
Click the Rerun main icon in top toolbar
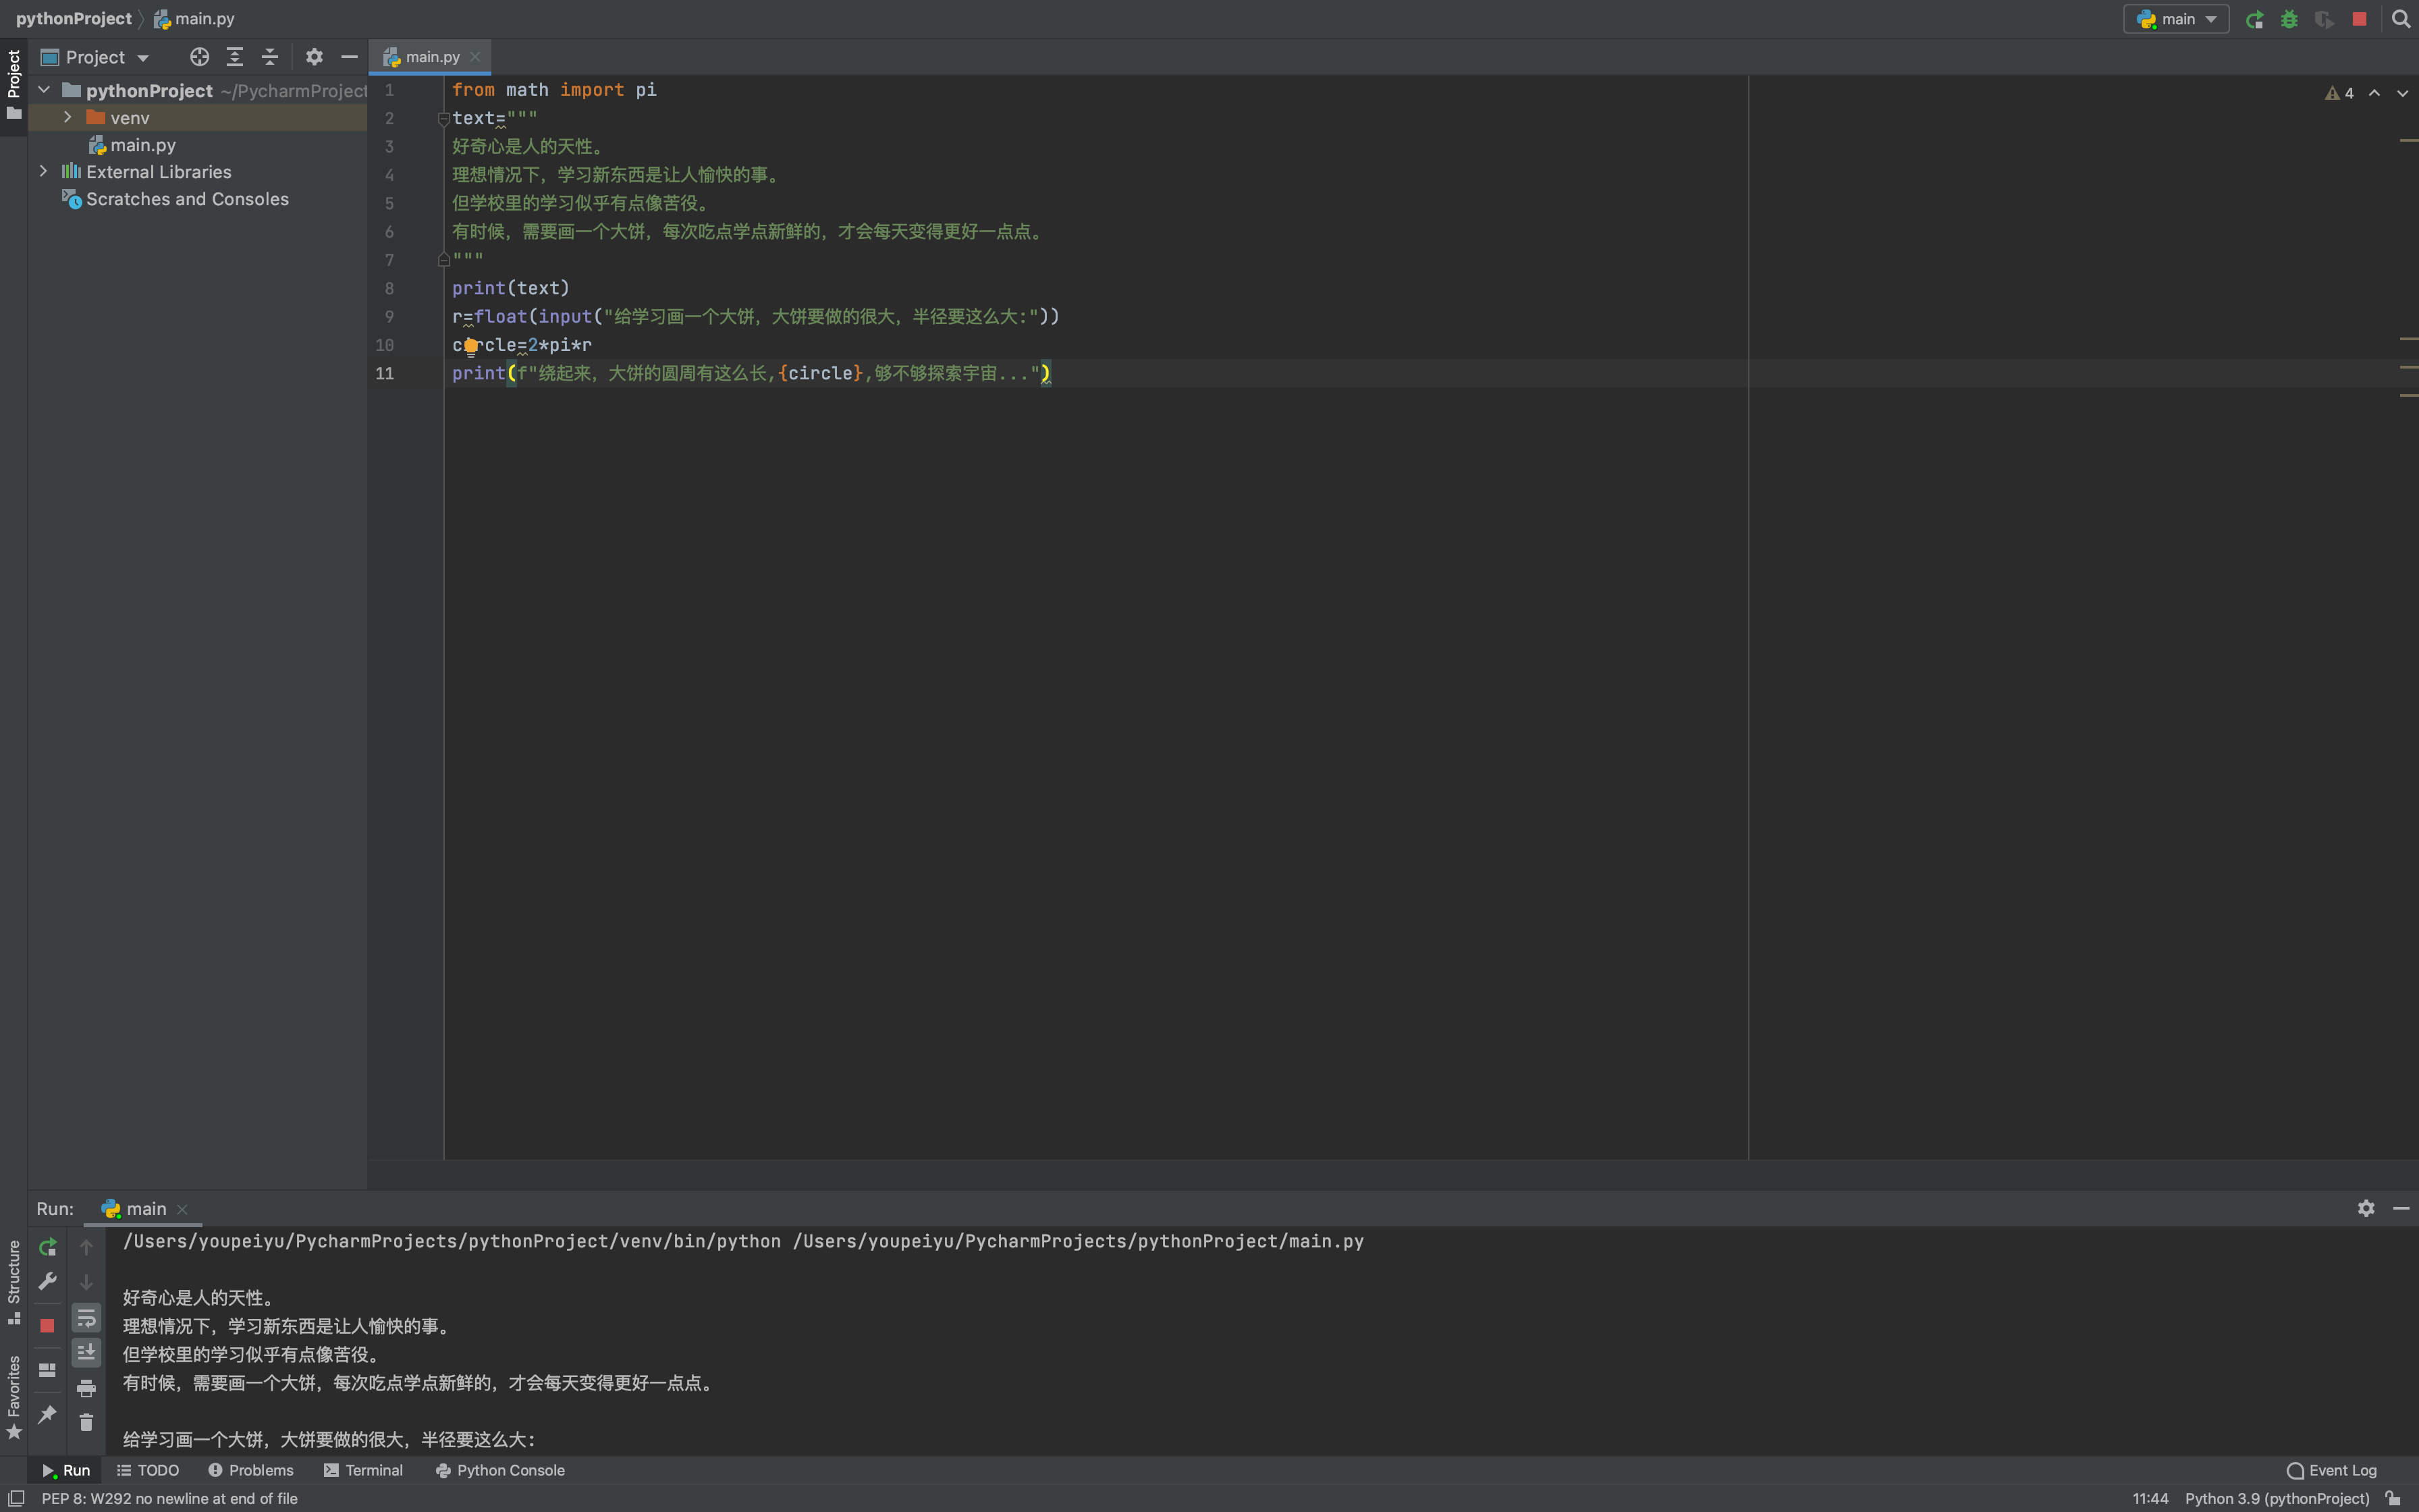(2254, 19)
